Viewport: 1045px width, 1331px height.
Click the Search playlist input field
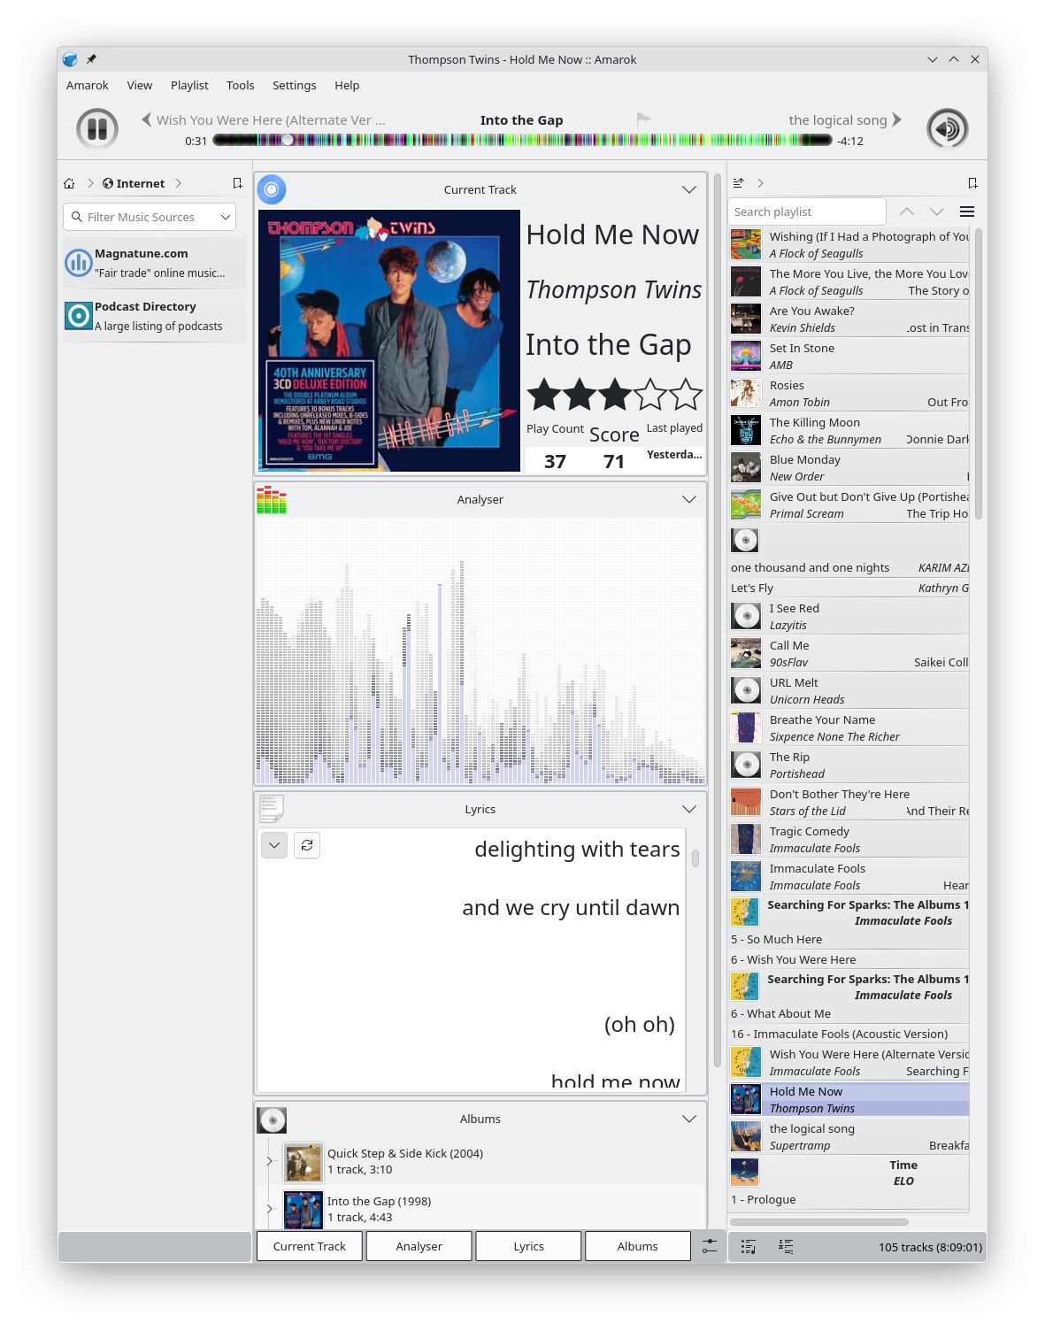point(806,212)
